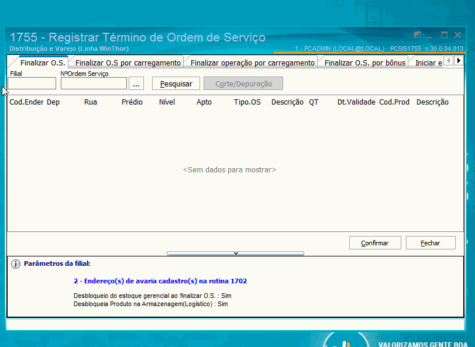Close the 1755 window

(457, 35)
